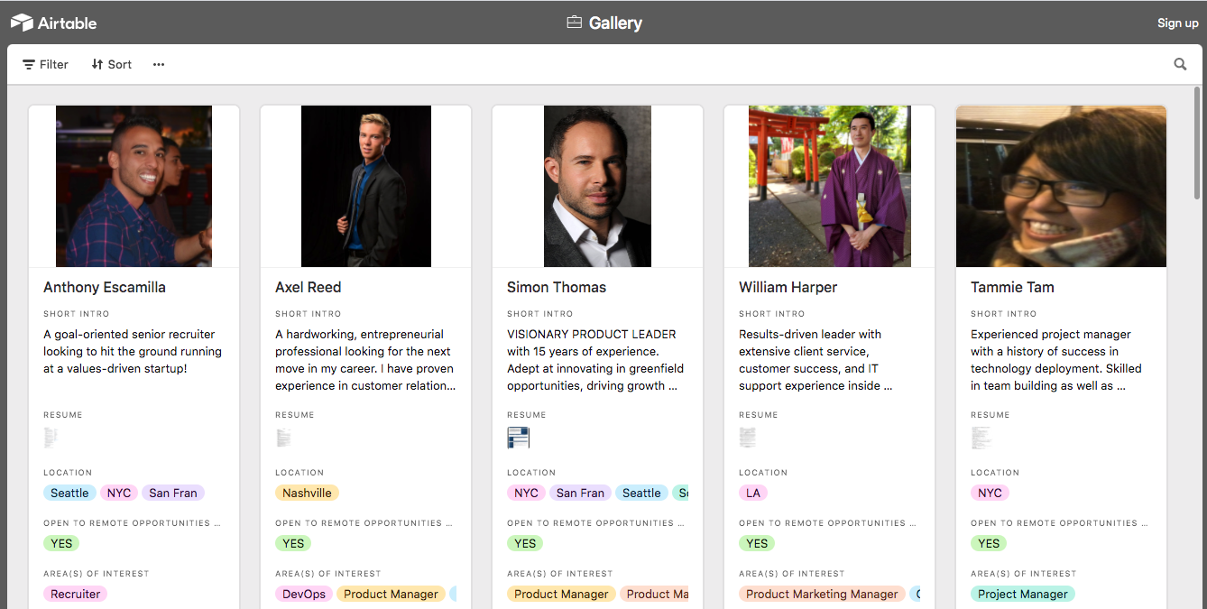Open William Harper's resume attachment icon
Image resolution: width=1207 pixels, height=609 pixels.
pos(747,438)
